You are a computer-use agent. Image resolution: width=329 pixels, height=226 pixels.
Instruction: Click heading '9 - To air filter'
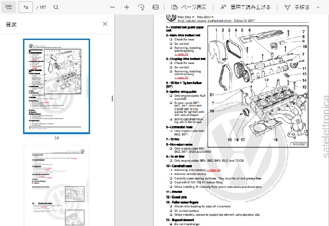(x=175, y=156)
